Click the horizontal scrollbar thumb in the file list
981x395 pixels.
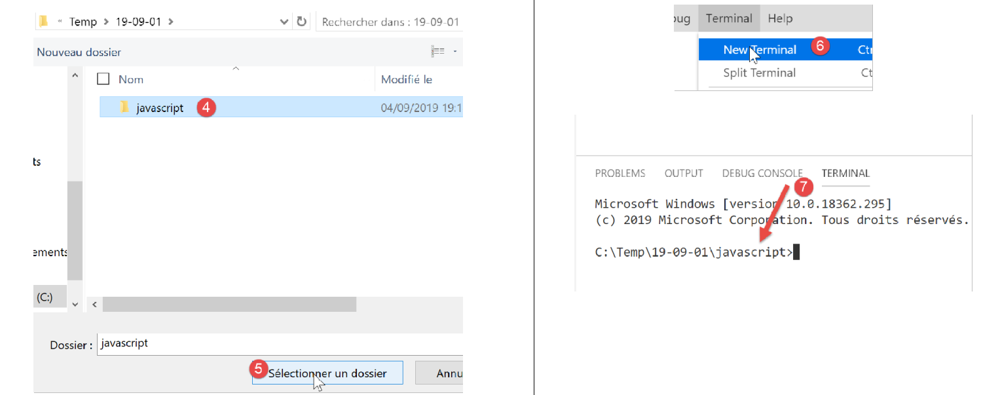click(229, 305)
